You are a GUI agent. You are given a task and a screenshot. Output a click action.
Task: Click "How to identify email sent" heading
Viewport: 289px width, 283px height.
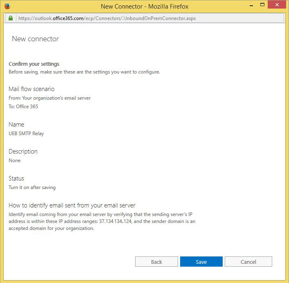pos(72,205)
